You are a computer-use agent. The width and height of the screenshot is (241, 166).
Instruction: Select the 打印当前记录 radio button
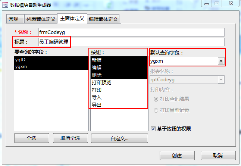[x=156, y=110]
